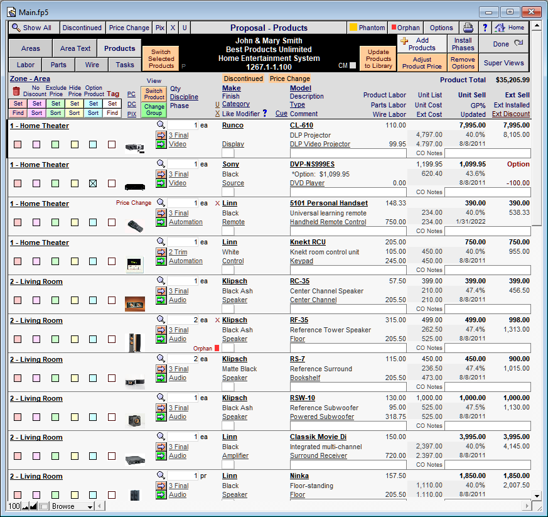Toggle the status area icon in bottom bar
The image size is (548, 517).
tap(43, 506)
